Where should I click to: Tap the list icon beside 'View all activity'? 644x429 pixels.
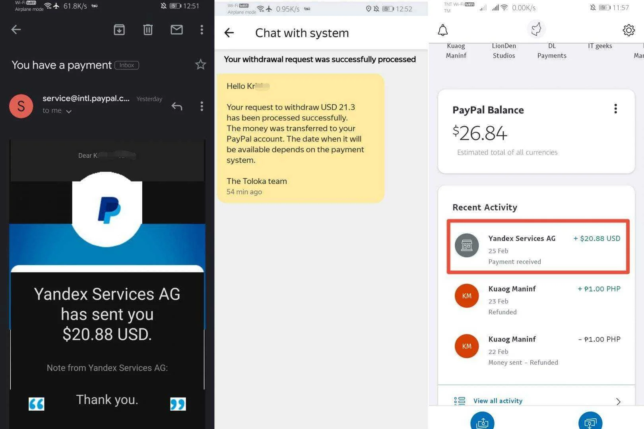pyautogui.click(x=460, y=401)
